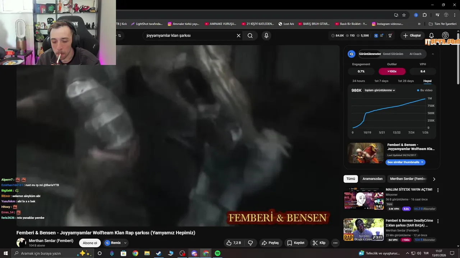The width and height of the screenshot is (460, 258).
Task: Open the vidIQ list icon in stats bar
Action: pos(382,35)
